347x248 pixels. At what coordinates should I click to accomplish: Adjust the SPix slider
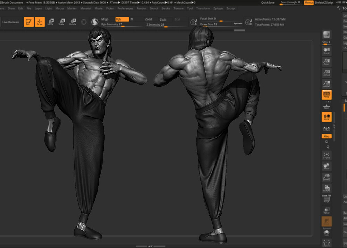click(x=327, y=43)
